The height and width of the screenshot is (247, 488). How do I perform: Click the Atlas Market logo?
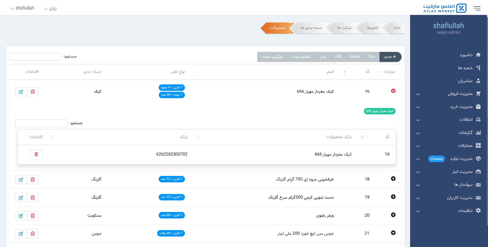pos(444,8)
